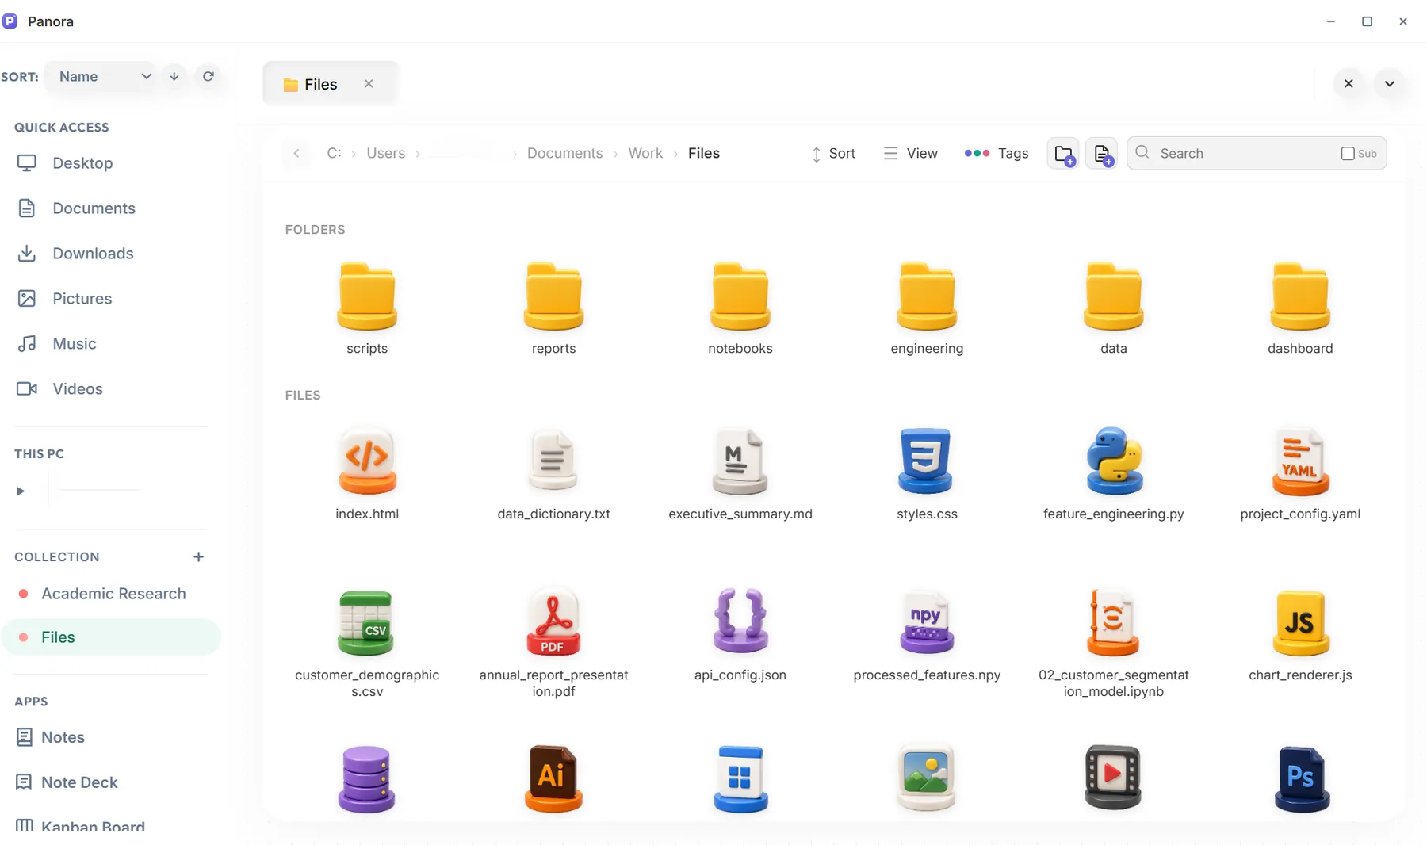The image size is (1427, 845).
Task: Open the View options menu
Action: coord(910,153)
